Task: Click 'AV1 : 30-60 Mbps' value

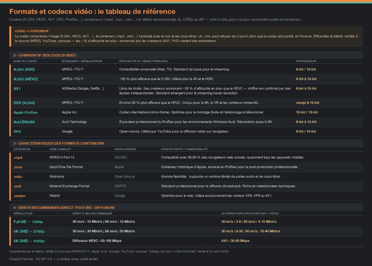Action: 235,241
